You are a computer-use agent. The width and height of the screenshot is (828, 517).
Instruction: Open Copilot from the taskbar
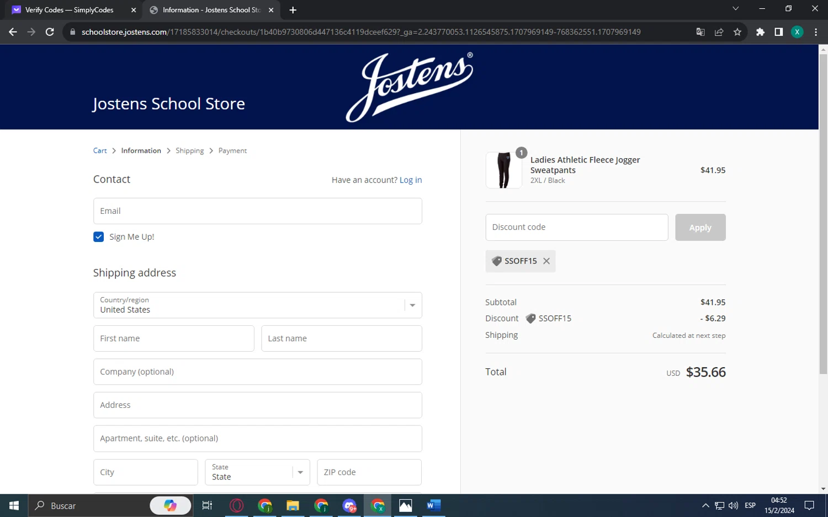pyautogui.click(x=171, y=505)
